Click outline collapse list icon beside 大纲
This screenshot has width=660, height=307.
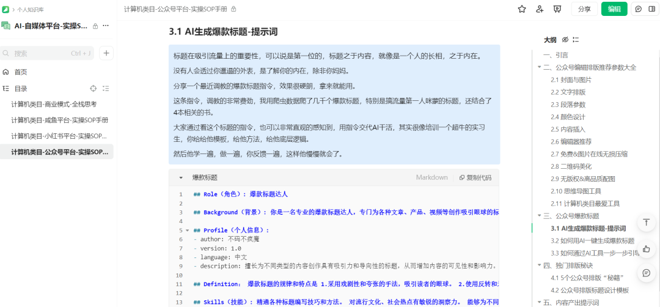coord(576,40)
